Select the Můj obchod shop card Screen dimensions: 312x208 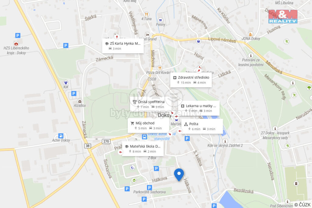[x=148, y=125]
